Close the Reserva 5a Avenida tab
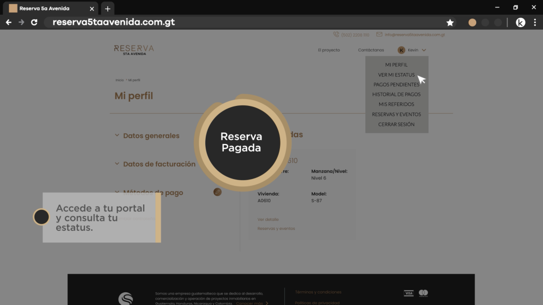Image resolution: width=543 pixels, height=305 pixels. click(92, 8)
